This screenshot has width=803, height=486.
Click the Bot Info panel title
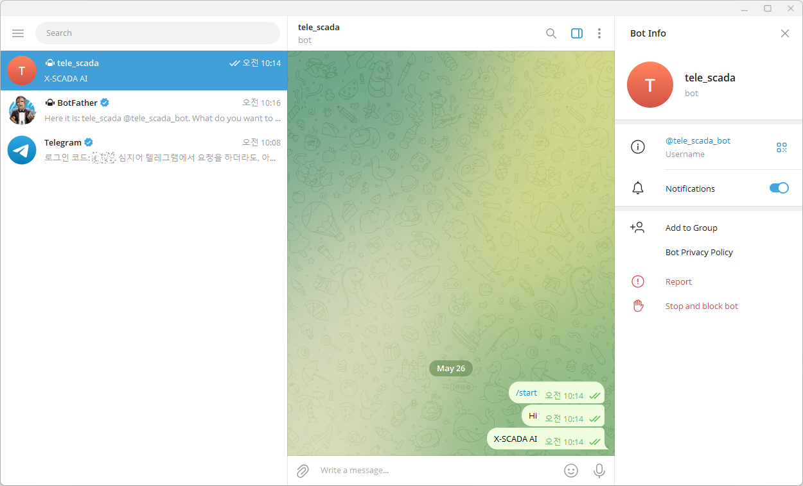(648, 33)
